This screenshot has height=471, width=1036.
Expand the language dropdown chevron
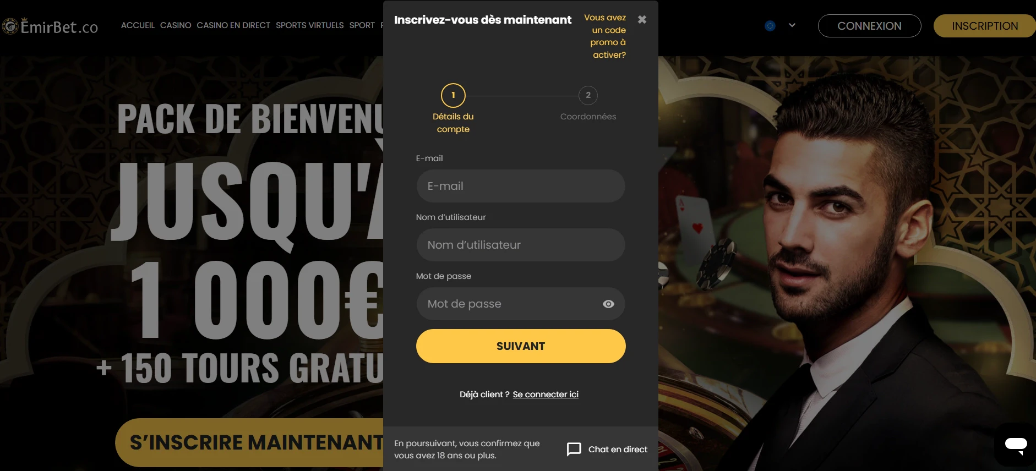pyautogui.click(x=792, y=25)
